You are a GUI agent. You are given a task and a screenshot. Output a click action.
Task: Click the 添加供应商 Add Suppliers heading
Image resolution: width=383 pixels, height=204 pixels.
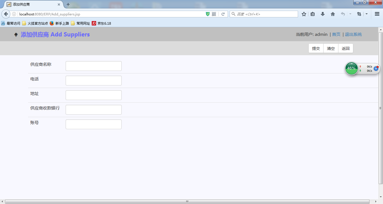55,34
